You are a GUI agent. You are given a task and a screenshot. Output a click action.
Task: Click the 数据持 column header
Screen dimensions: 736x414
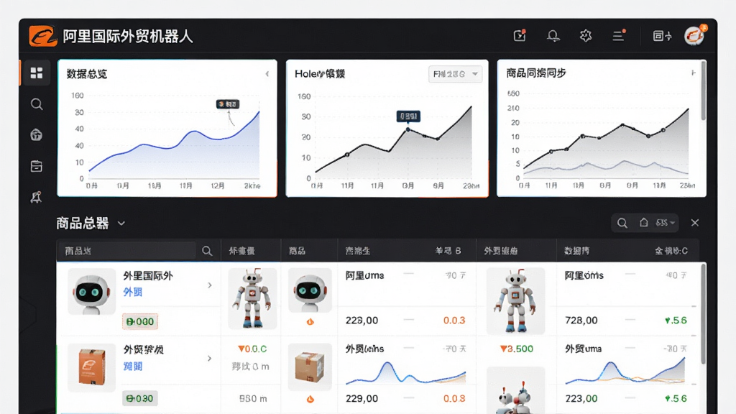pos(576,251)
